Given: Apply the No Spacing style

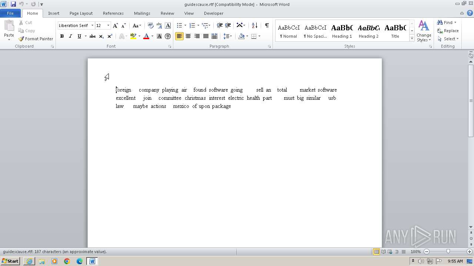Looking at the screenshot, I should (315, 31).
